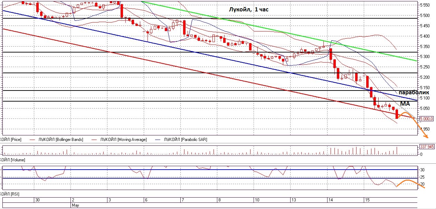Click the date 7 on the time axis

[182, 200]
